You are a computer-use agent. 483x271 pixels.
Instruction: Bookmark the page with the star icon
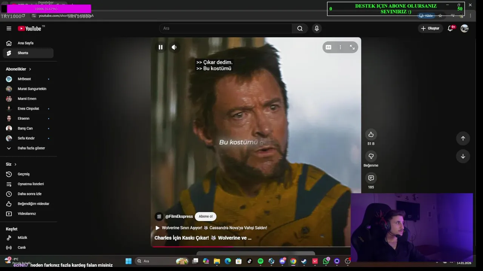(440, 16)
